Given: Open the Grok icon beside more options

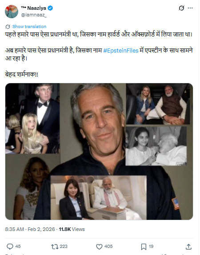Looking at the screenshot, I should [181, 8].
